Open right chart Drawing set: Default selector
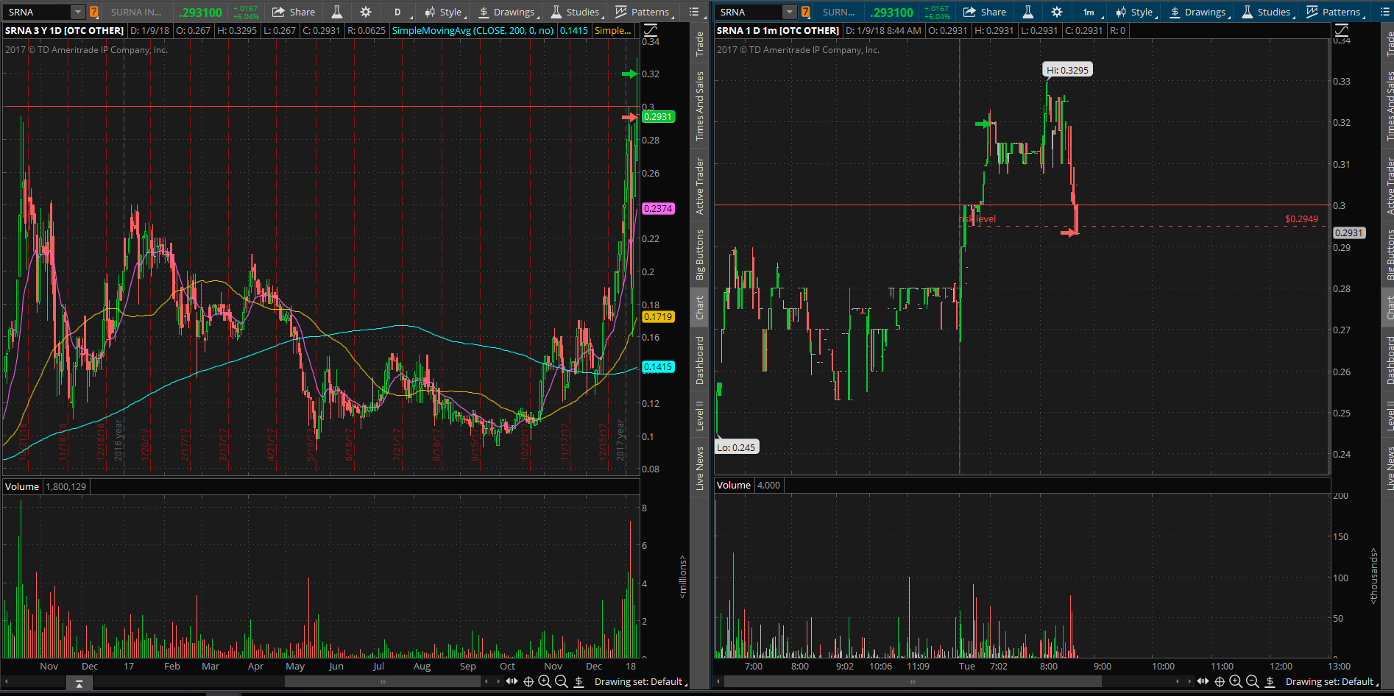This screenshot has width=1394, height=696. pos(1331,682)
